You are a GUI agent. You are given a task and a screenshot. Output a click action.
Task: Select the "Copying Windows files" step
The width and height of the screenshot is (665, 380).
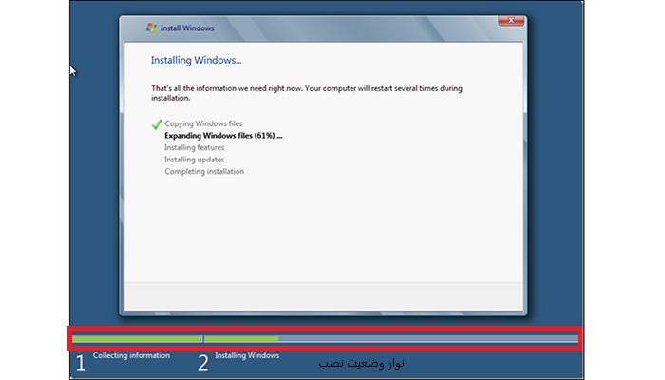coord(202,124)
